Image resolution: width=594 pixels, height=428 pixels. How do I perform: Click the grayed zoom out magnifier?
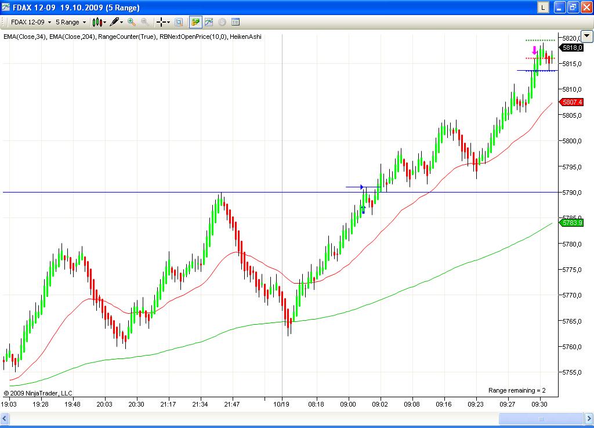tap(144, 22)
